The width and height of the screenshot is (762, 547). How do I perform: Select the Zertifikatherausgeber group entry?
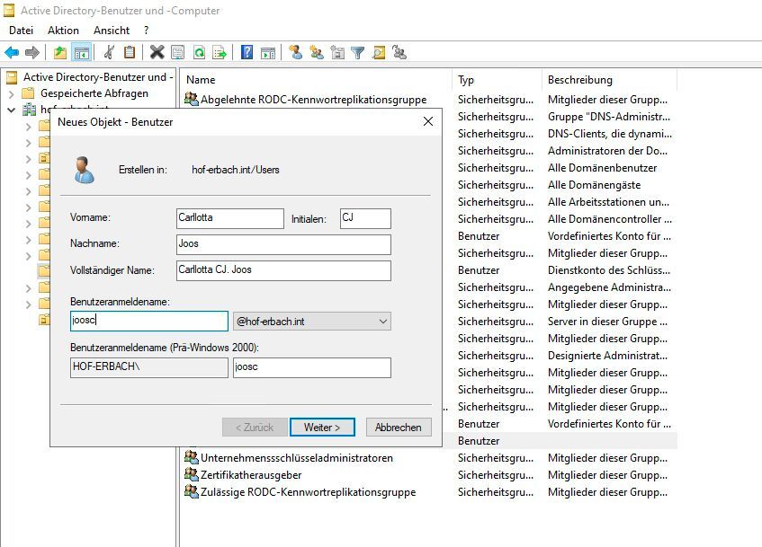coord(252,475)
